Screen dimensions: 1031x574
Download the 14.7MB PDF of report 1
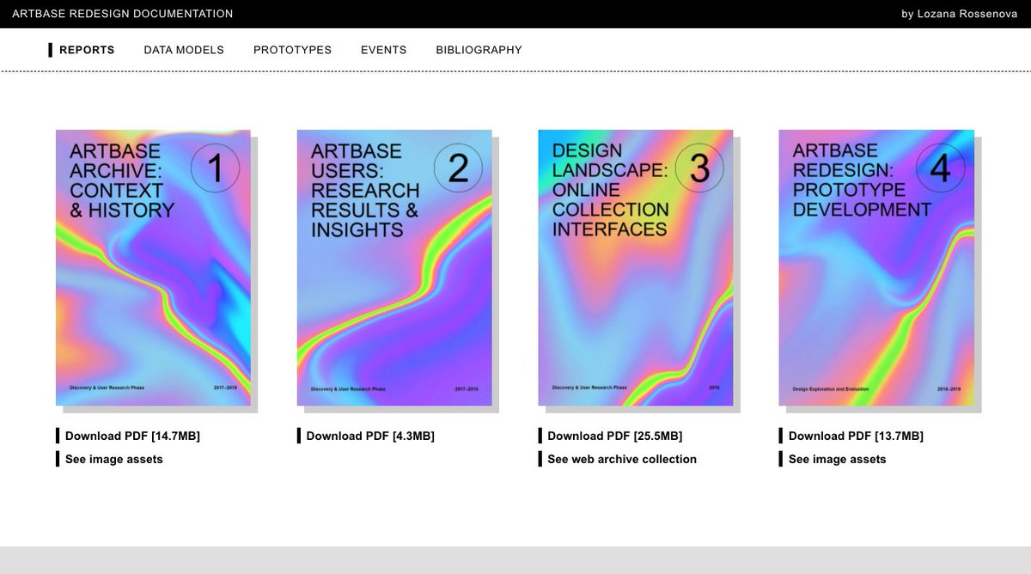pyautogui.click(x=132, y=436)
